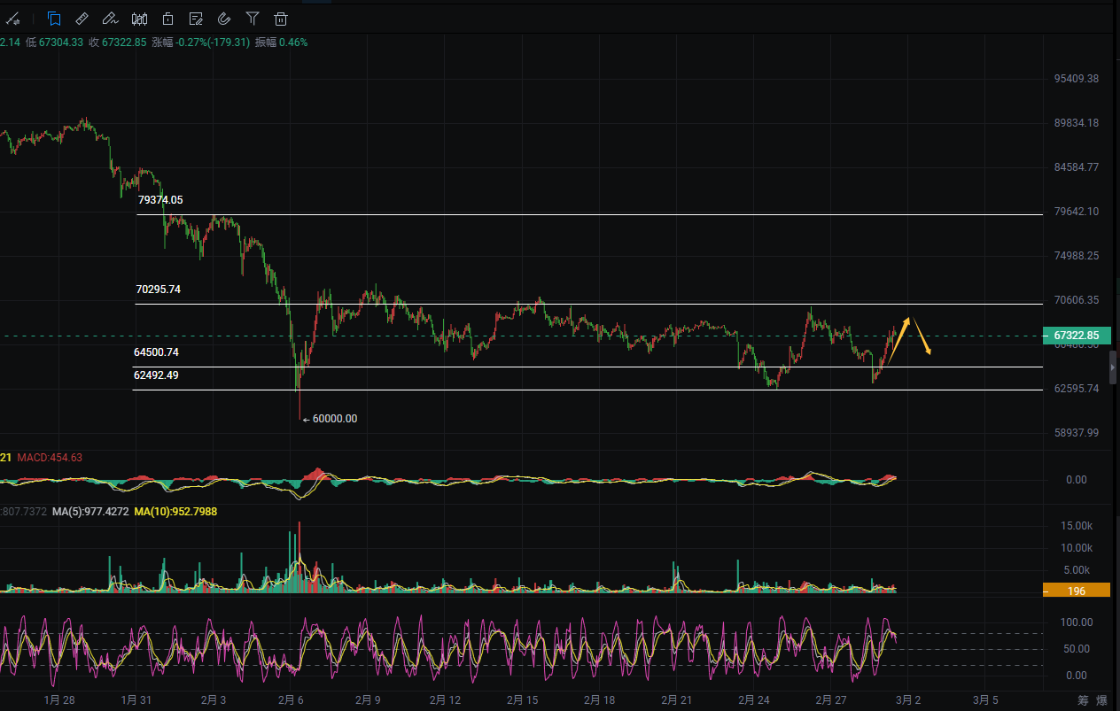Viewport: 1120px width, 711px height.
Task: Open the funnel filter icon
Action: [253, 18]
